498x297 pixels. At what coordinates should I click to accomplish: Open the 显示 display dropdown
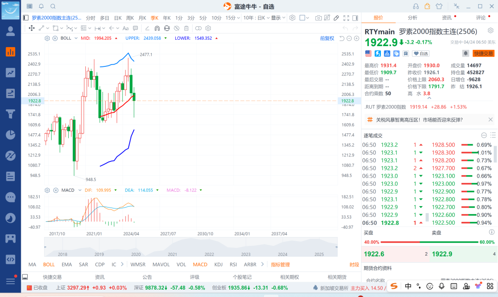[278, 18]
